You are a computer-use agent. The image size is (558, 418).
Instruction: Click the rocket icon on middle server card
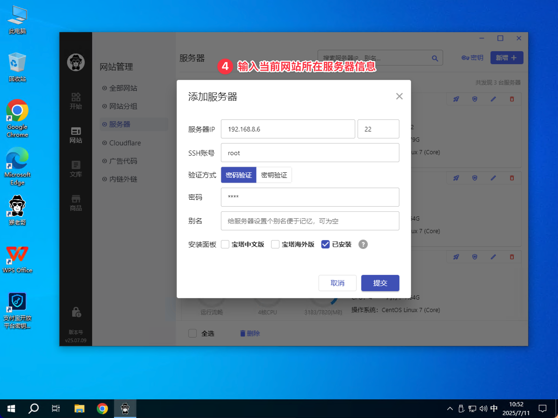(456, 178)
